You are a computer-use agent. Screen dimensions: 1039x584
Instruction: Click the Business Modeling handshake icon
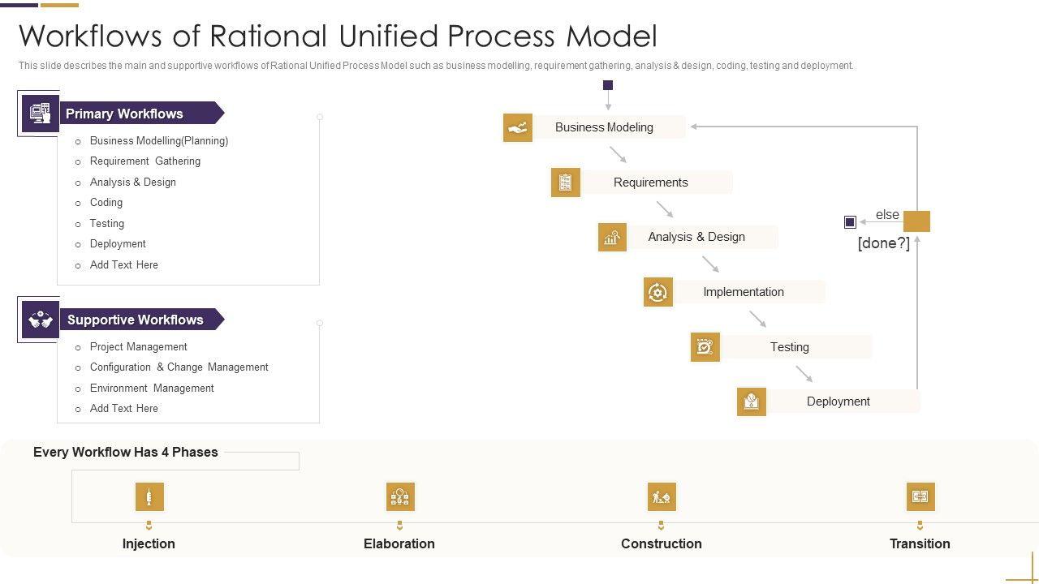(x=518, y=127)
